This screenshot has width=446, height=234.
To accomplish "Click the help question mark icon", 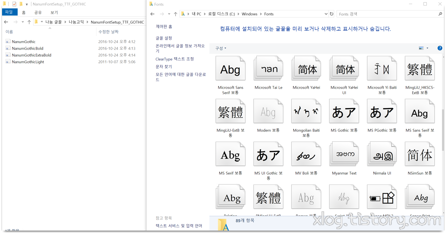I will pos(439,48).
